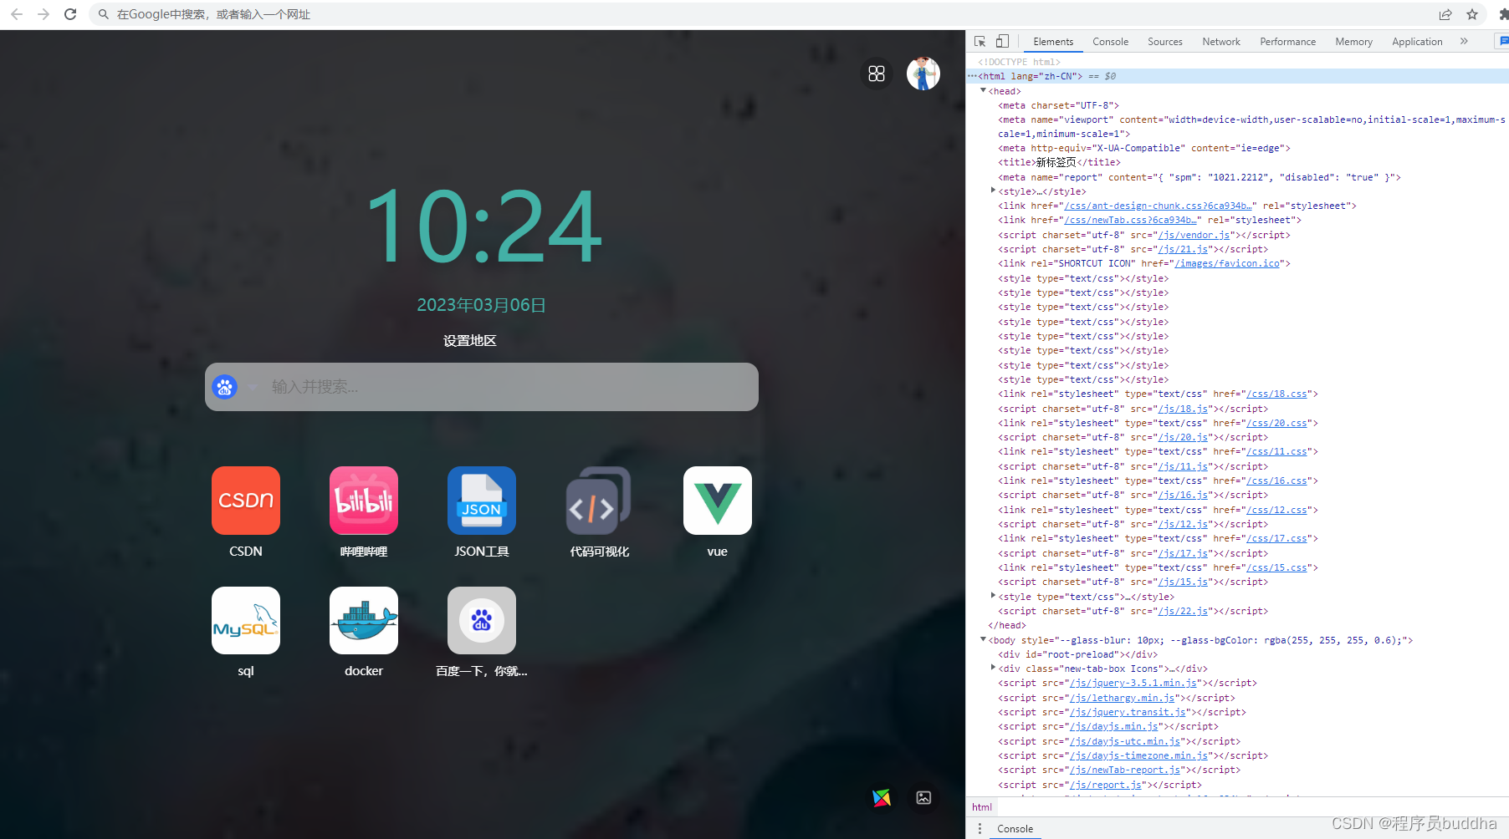1509x839 pixels.
Task: Open the vue shortcut icon
Action: tap(717, 500)
